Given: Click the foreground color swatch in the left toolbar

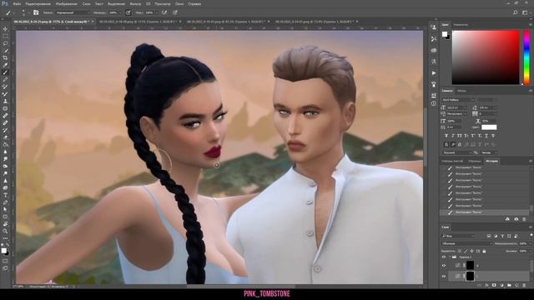Looking at the screenshot, I should click(x=3, y=251).
